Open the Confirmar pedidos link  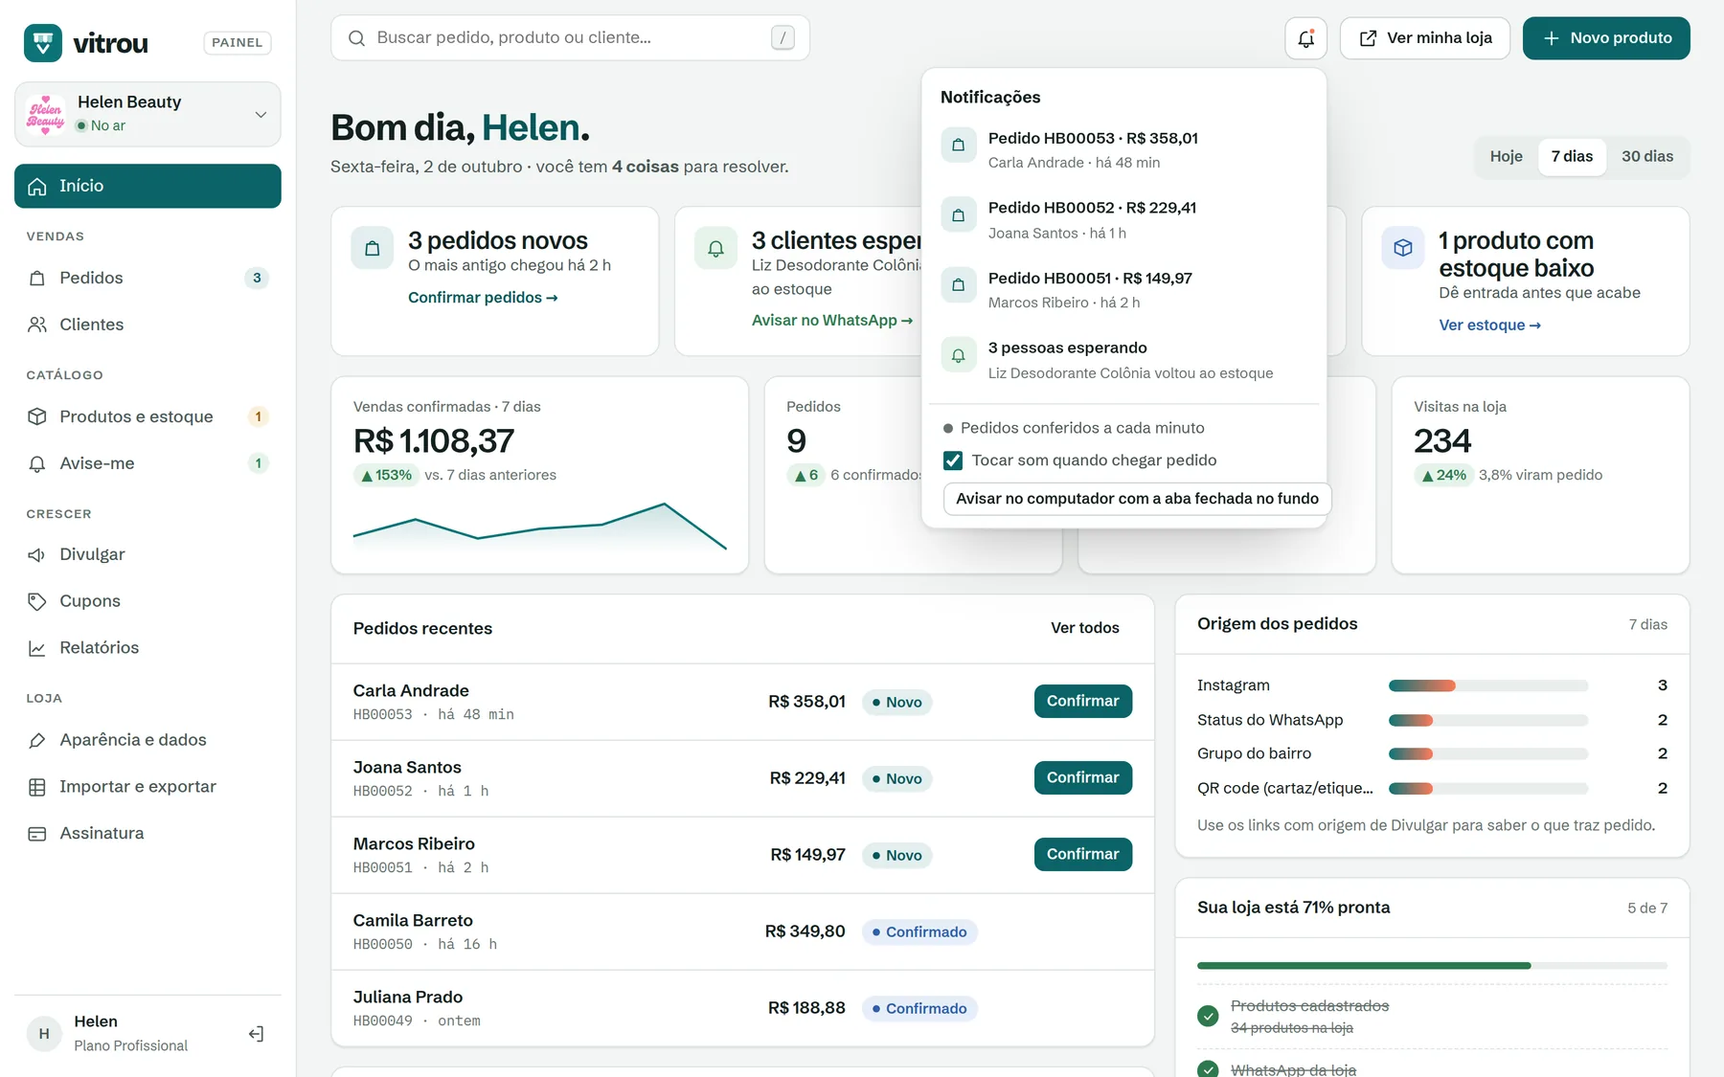pyautogui.click(x=483, y=298)
